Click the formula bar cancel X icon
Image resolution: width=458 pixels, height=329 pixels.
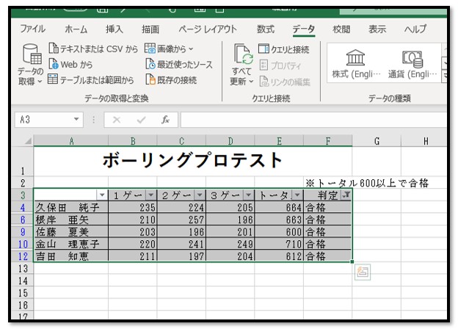coord(117,120)
